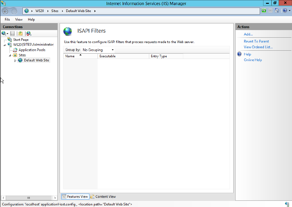This screenshot has width=292, height=207.
Task: Click the Up folder icon in the Connections toolbar
Action: pyautogui.click(x=21, y=34)
